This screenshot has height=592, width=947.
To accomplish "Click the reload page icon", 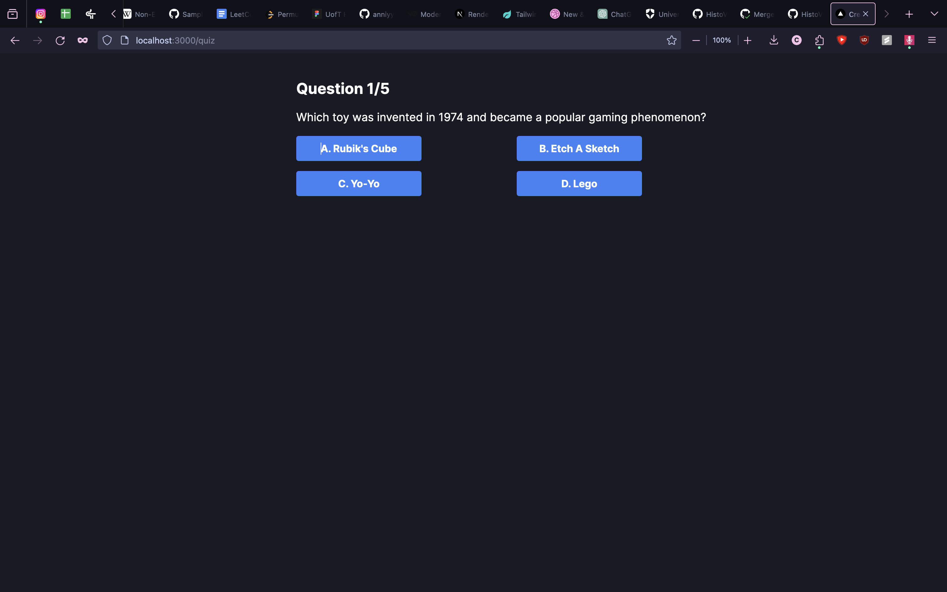I will tap(60, 40).
